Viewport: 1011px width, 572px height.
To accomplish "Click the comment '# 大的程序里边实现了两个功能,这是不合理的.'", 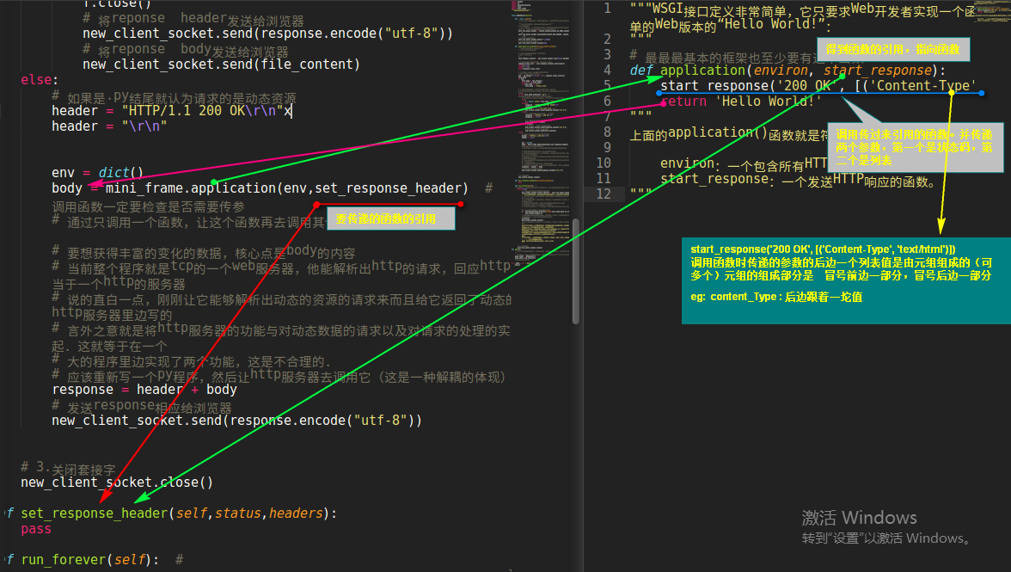I will point(193,360).
